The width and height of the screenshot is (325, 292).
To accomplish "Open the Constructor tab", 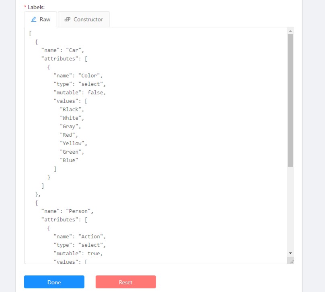I will pos(84,19).
